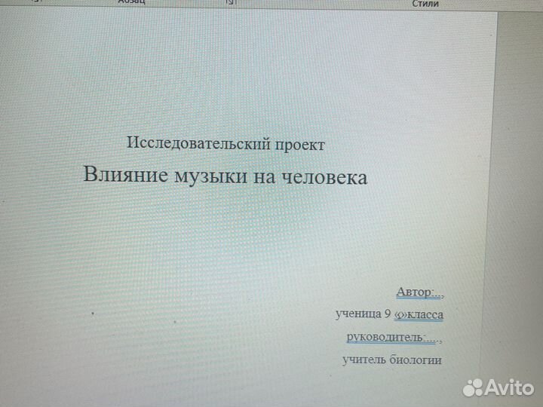This screenshot has width=543, height=407.
Task: Place cursor in title 'Влияние музыки на человека'
Action: click(225, 176)
